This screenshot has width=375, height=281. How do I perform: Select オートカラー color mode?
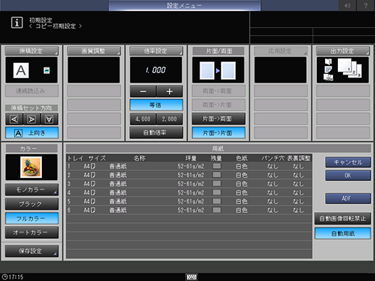point(32,232)
